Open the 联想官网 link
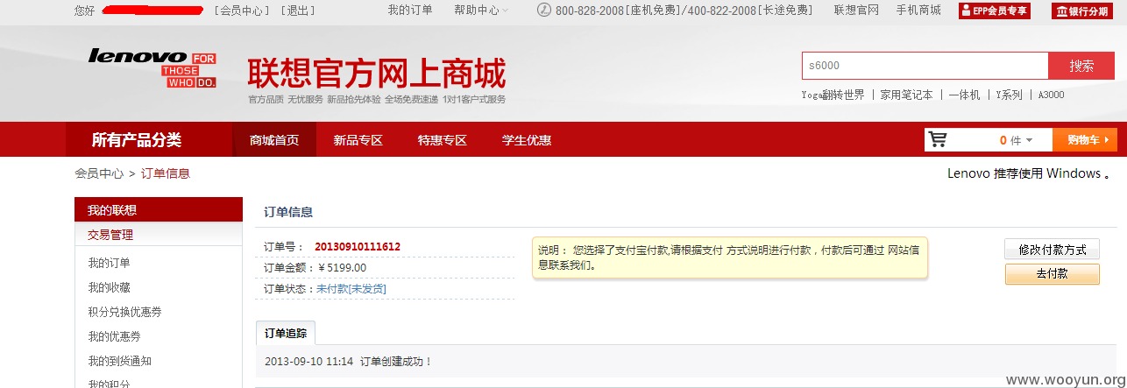This screenshot has height=388, width=1127. click(856, 11)
